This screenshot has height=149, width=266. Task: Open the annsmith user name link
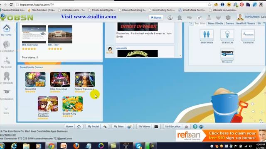tap(122, 48)
